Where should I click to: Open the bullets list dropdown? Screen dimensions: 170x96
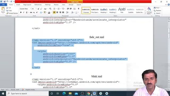pyautogui.click(x=56, y=9)
